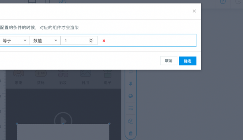The height and width of the screenshot is (140, 243).
Task: Click the globe icon in the side toolbar
Action: point(131,96)
